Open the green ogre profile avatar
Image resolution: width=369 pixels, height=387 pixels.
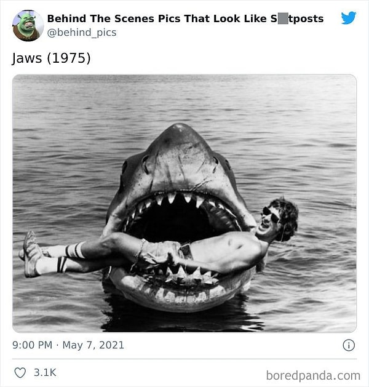point(28,25)
